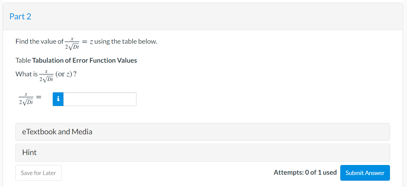Click the '= z' in the first line

(87, 42)
